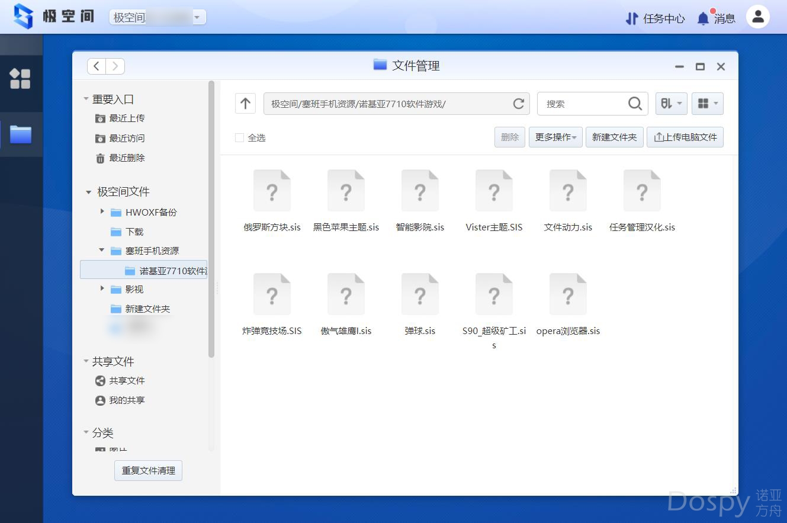Open the app grid icon in left sidebar

click(x=20, y=78)
